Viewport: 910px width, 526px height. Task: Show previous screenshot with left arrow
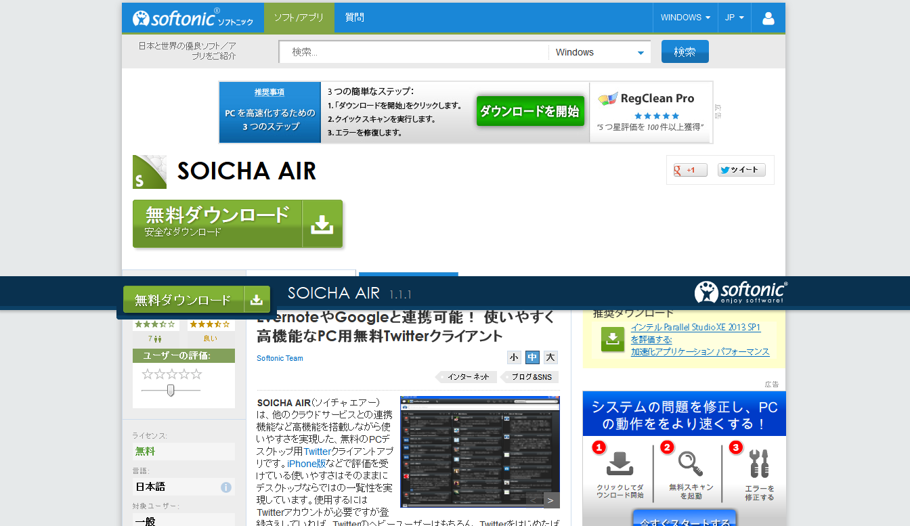tap(534, 500)
